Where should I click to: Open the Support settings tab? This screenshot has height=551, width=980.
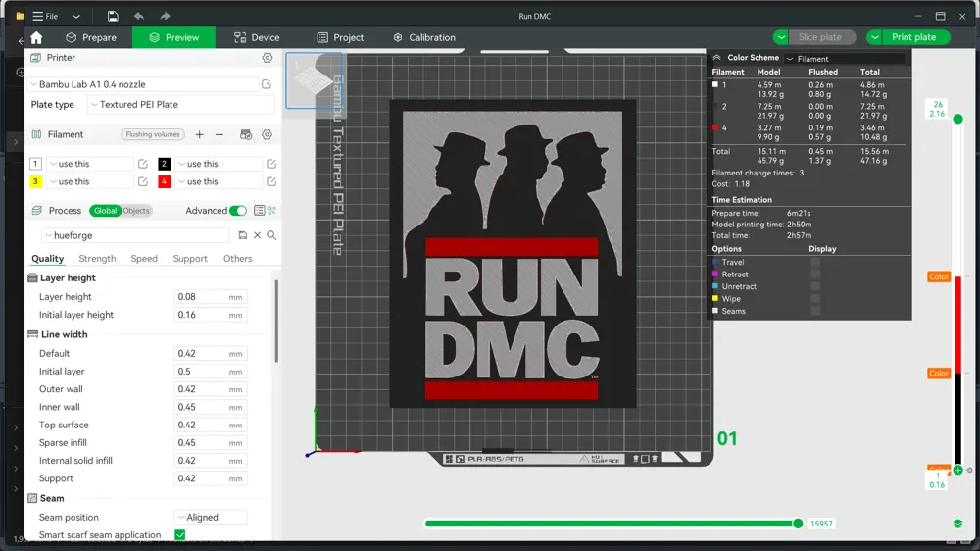(190, 258)
